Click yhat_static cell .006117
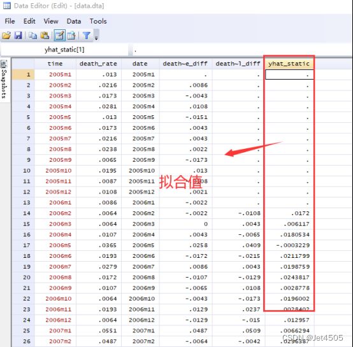Viewport: 353px width, 347px height. pos(289,224)
